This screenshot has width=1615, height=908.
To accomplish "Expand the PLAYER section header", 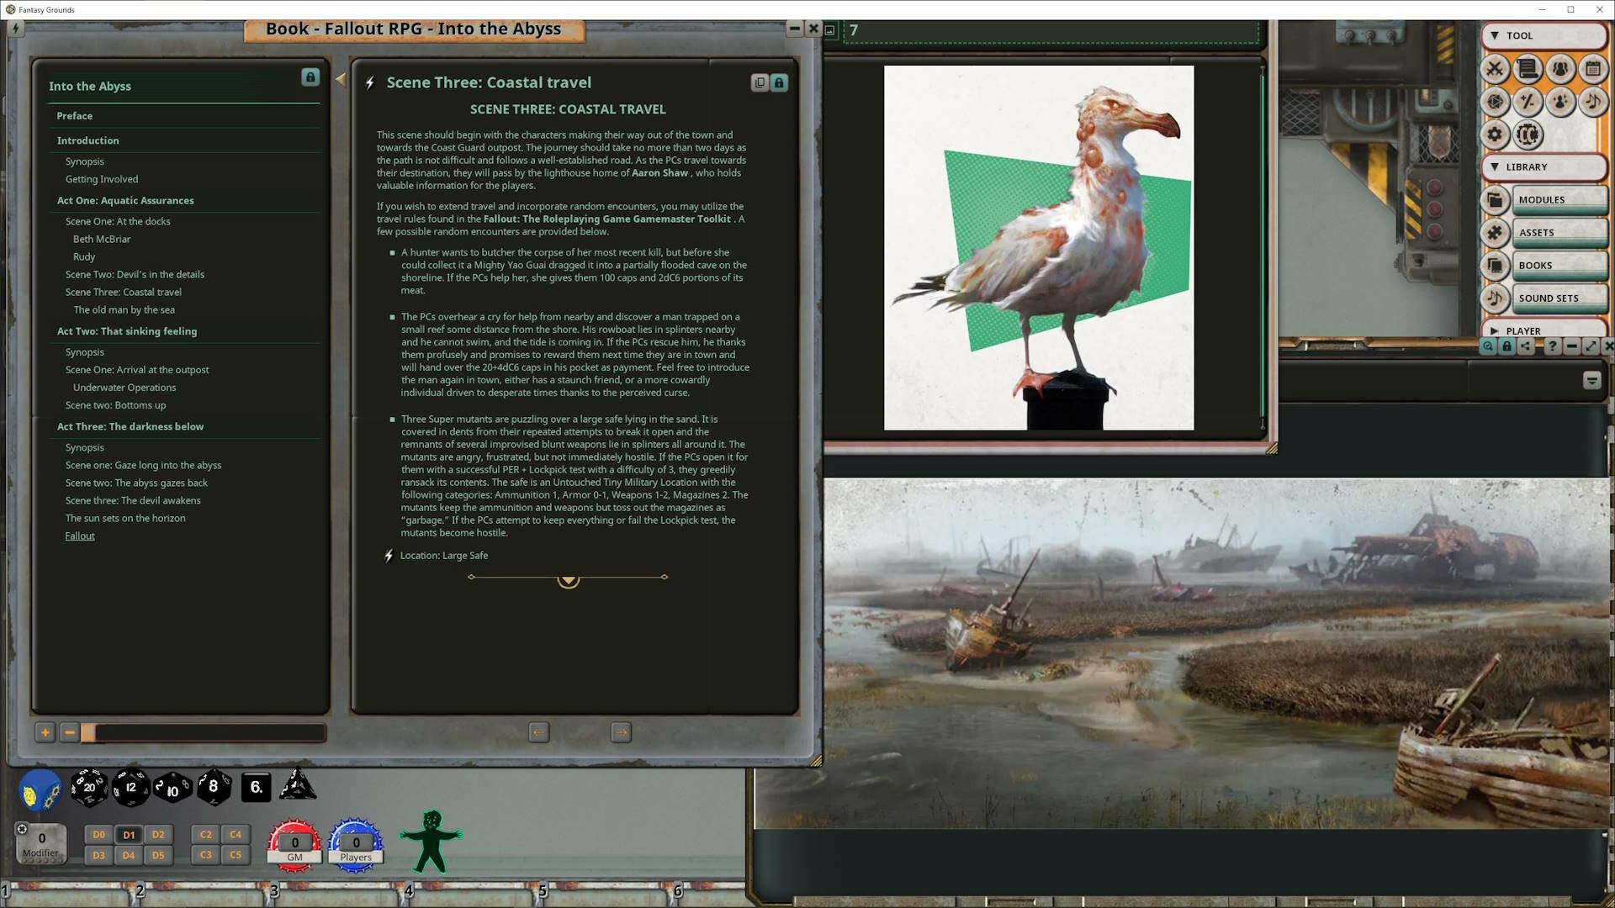I will [1545, 330].
